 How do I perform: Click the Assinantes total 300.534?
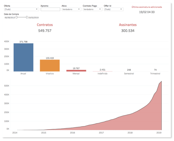(128, 30)
